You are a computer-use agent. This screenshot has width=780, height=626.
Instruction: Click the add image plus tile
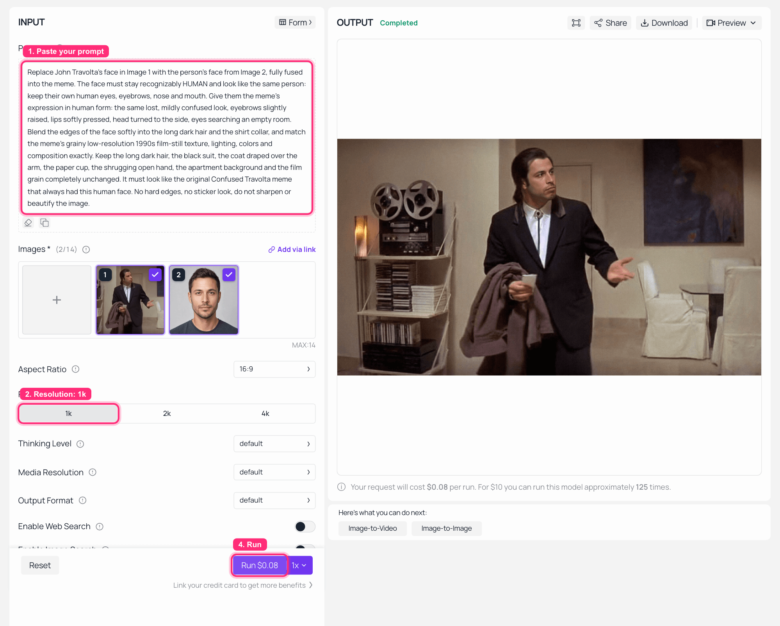pyautogui.click(x=57, y=300)
